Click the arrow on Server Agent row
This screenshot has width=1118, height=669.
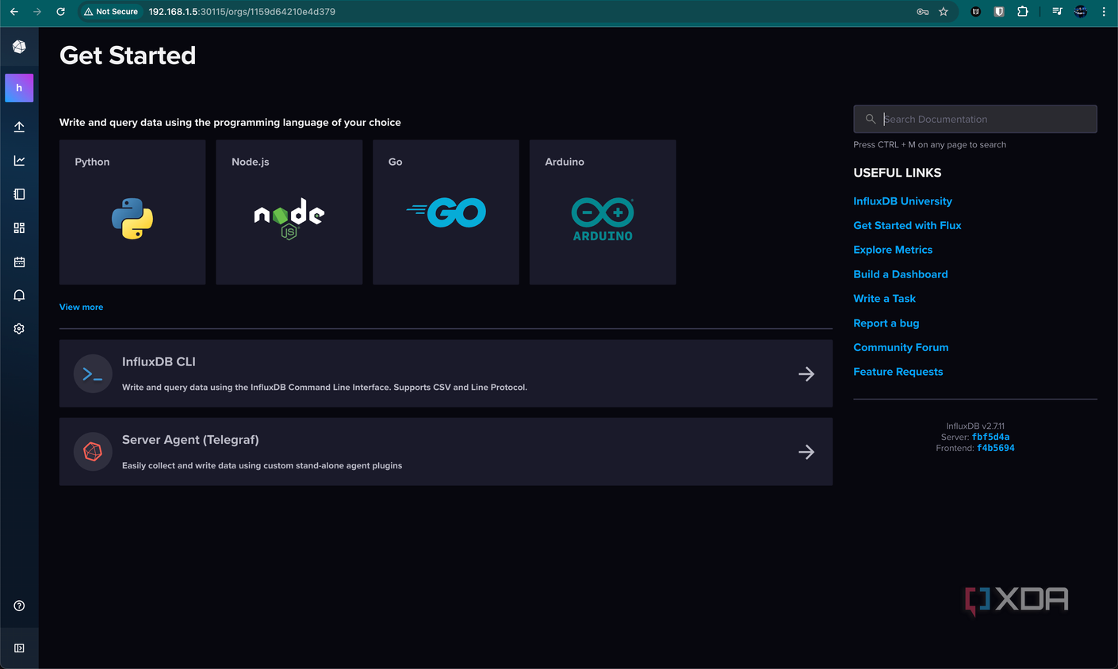(x=806, y=452)
